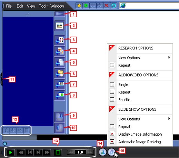
Task: Click the green square stop button
Action: [x=58, y=152]
